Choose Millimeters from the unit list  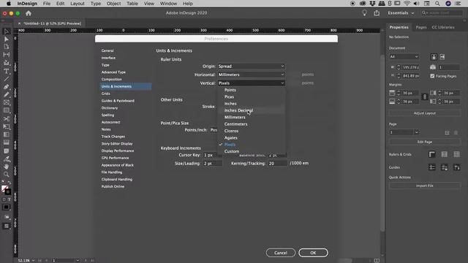pos(235,117)
